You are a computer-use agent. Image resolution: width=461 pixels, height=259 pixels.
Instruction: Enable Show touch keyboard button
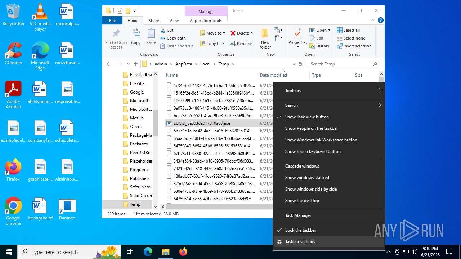[x=329, y=151]
